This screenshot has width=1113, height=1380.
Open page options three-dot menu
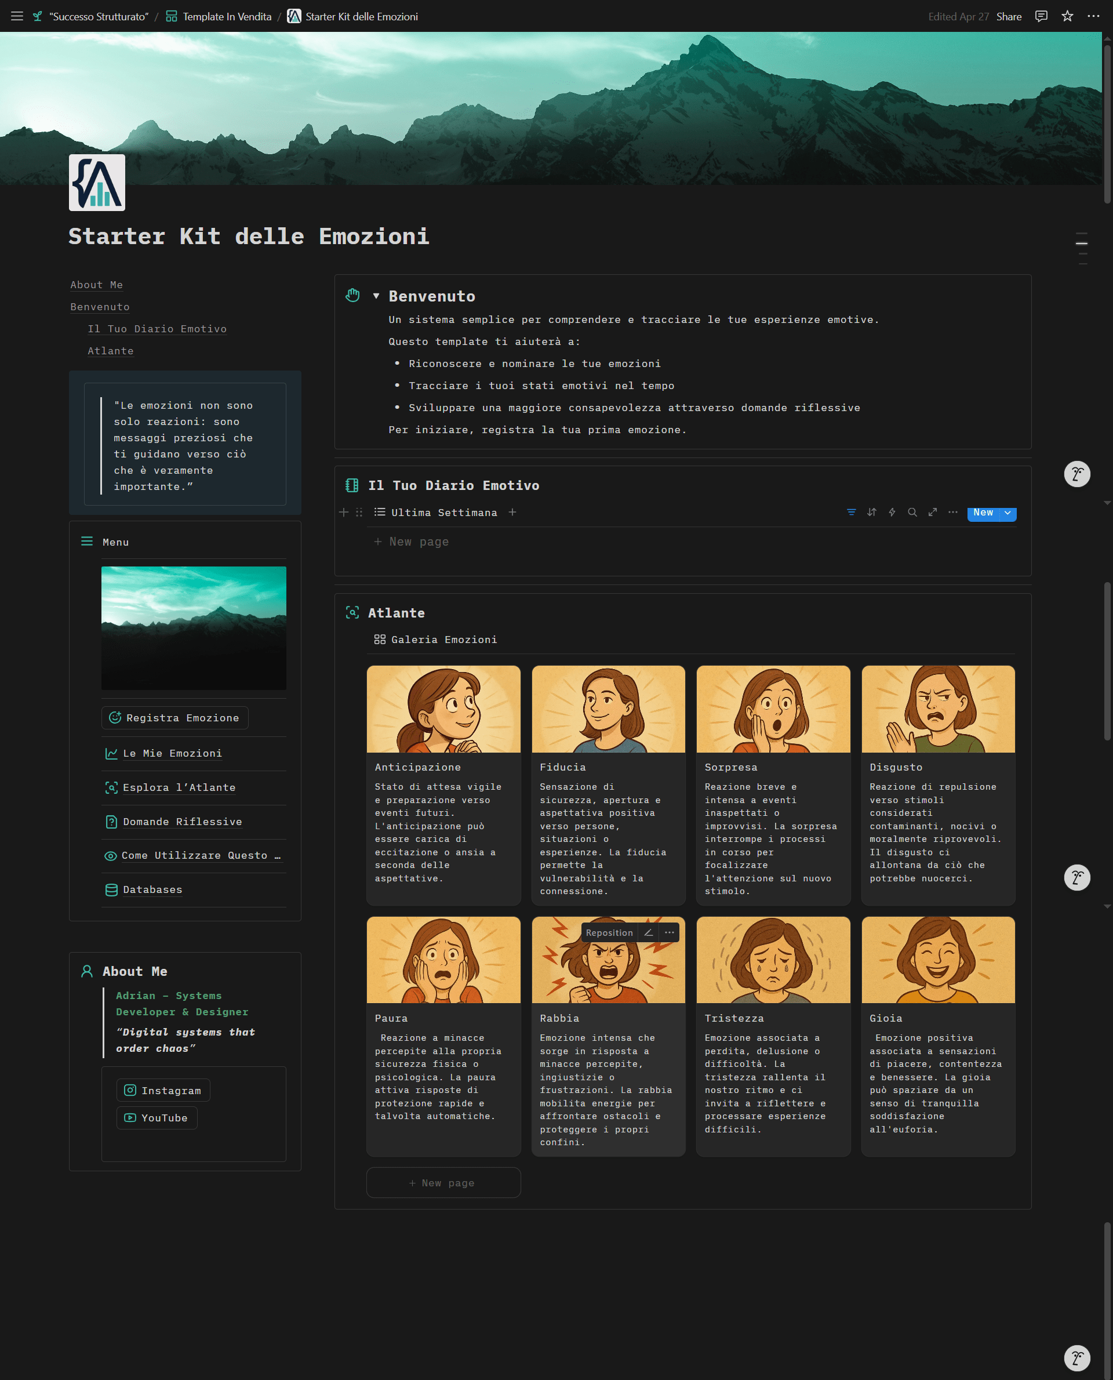[x=1093, y=16]
